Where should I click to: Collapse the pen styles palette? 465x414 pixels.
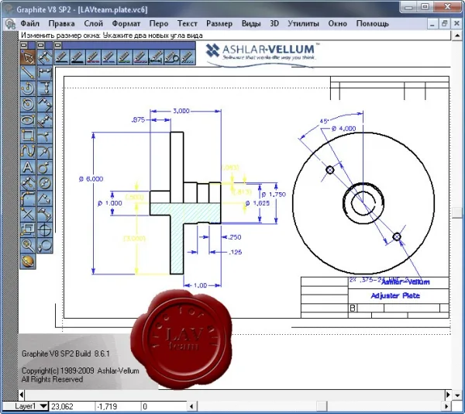(x=58, y=45)
